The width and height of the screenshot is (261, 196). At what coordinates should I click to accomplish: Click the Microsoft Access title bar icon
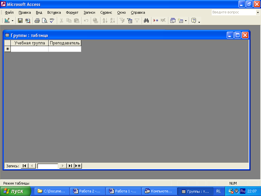pyautogui.click(x=3, y=4)
